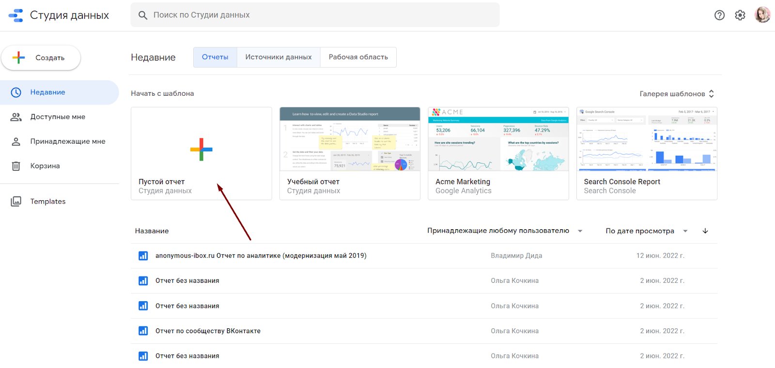Image resolution: width=775 pixels, height=368 pixels.
Task: Open the help question mark icon
Action: click(x=719, y=15)
